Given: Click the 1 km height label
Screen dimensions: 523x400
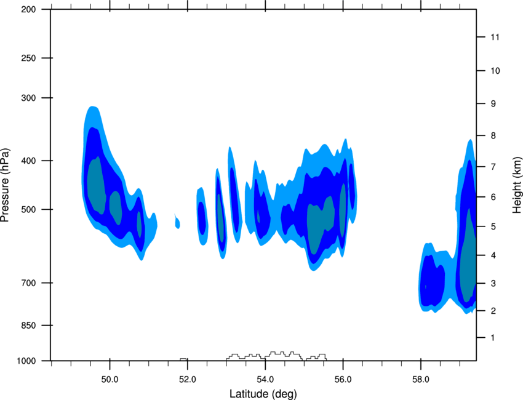Looking at the screenshot, I should [493, 338].
